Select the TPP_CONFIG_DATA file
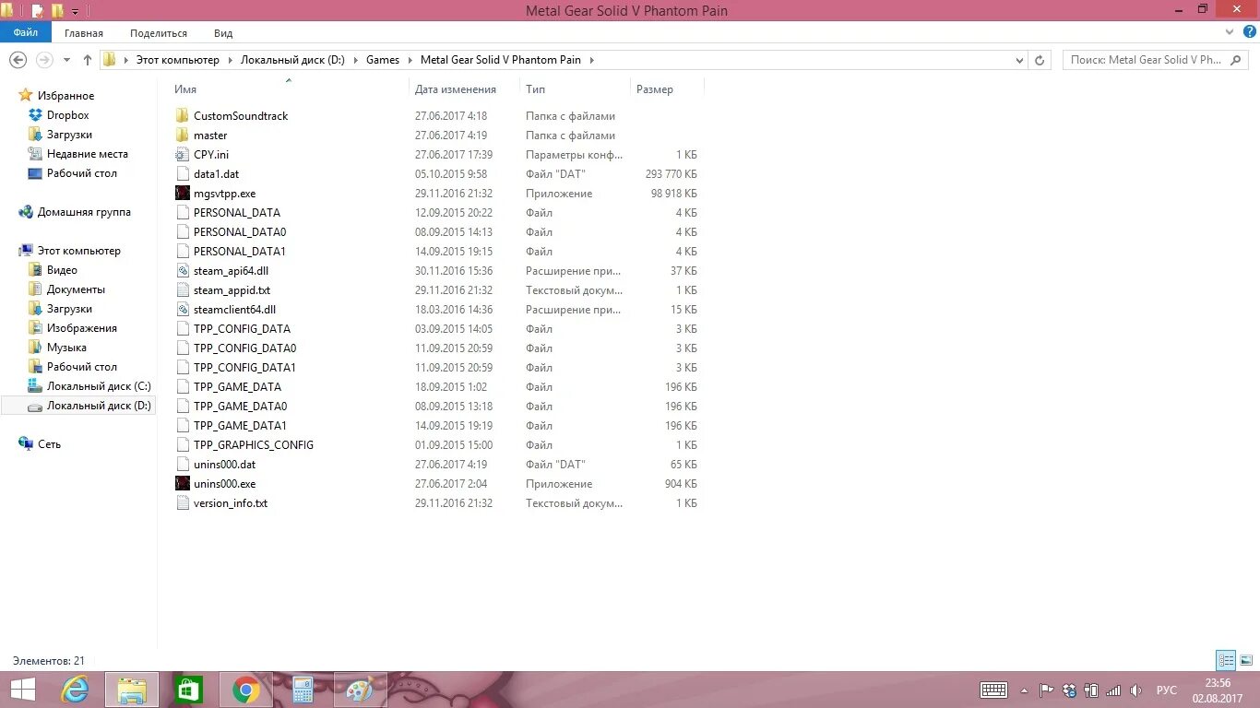1260x708 pixels. click(242, 329)
